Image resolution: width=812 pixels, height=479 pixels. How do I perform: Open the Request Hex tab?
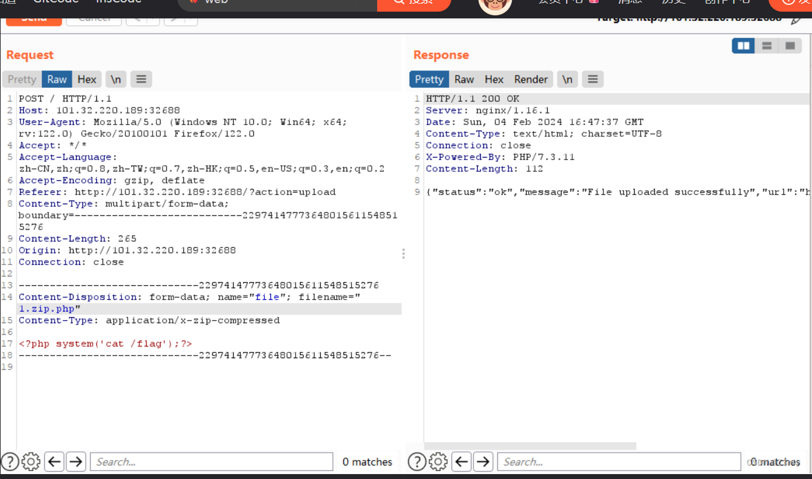pos(87,79)
